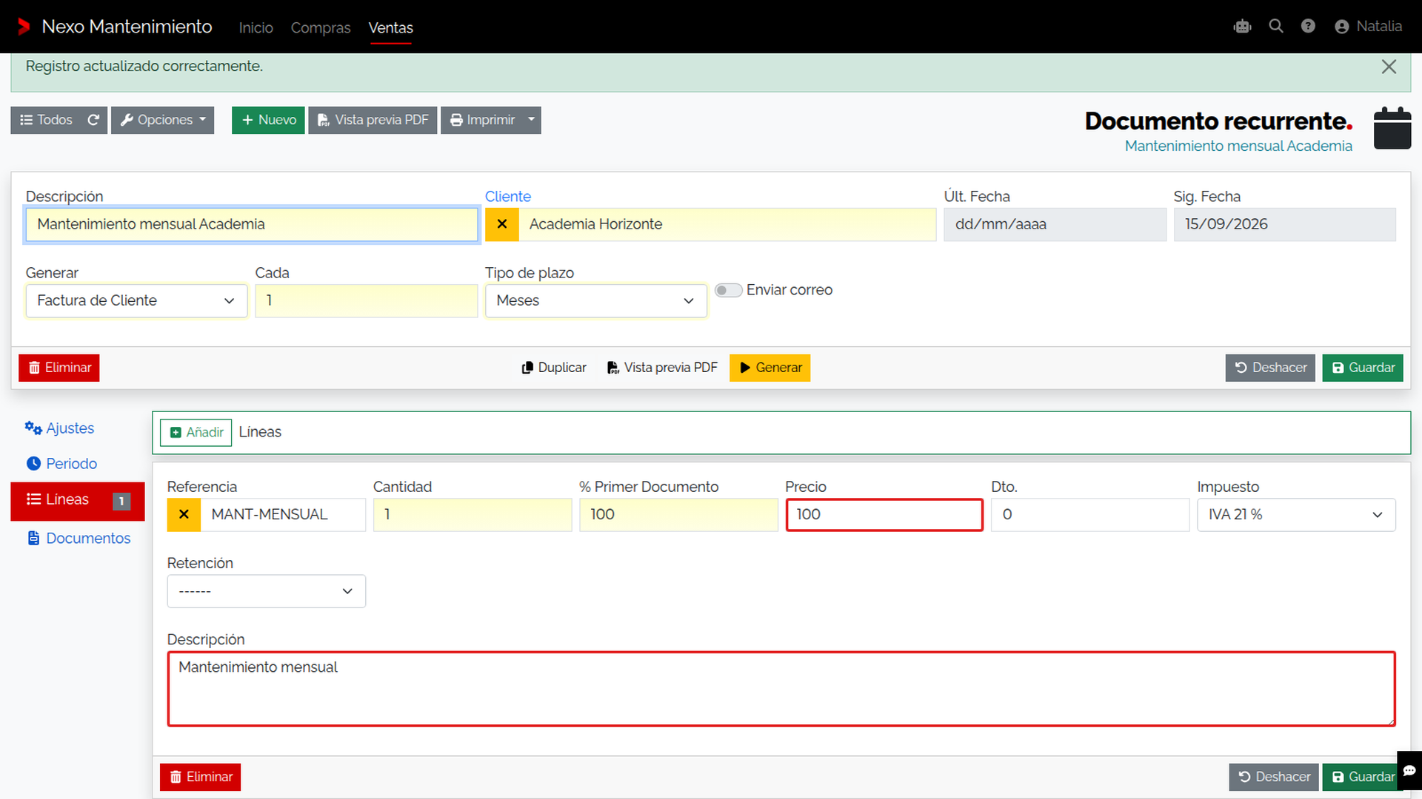Viewport: 1422px width, 799px height.
Task: Open the Retención dropdown
Action: click(267, 592)
